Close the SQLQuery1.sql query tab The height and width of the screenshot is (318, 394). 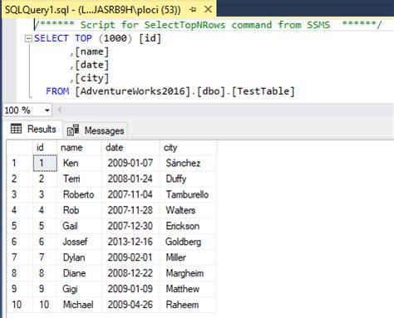[208, 10]
